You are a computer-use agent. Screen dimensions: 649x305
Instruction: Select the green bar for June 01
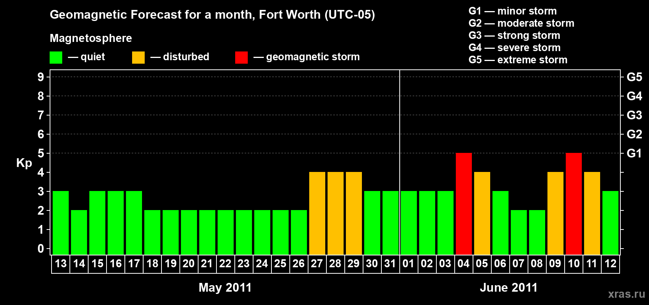tap(409, 223)
